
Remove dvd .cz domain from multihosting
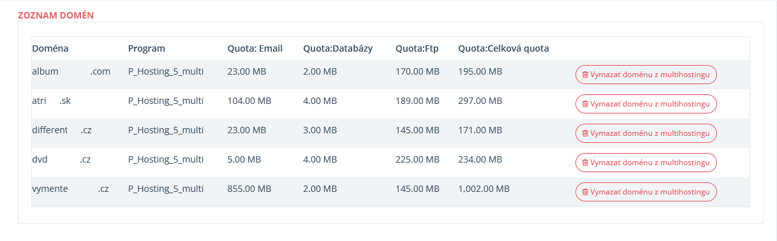[x=646, y=163]
